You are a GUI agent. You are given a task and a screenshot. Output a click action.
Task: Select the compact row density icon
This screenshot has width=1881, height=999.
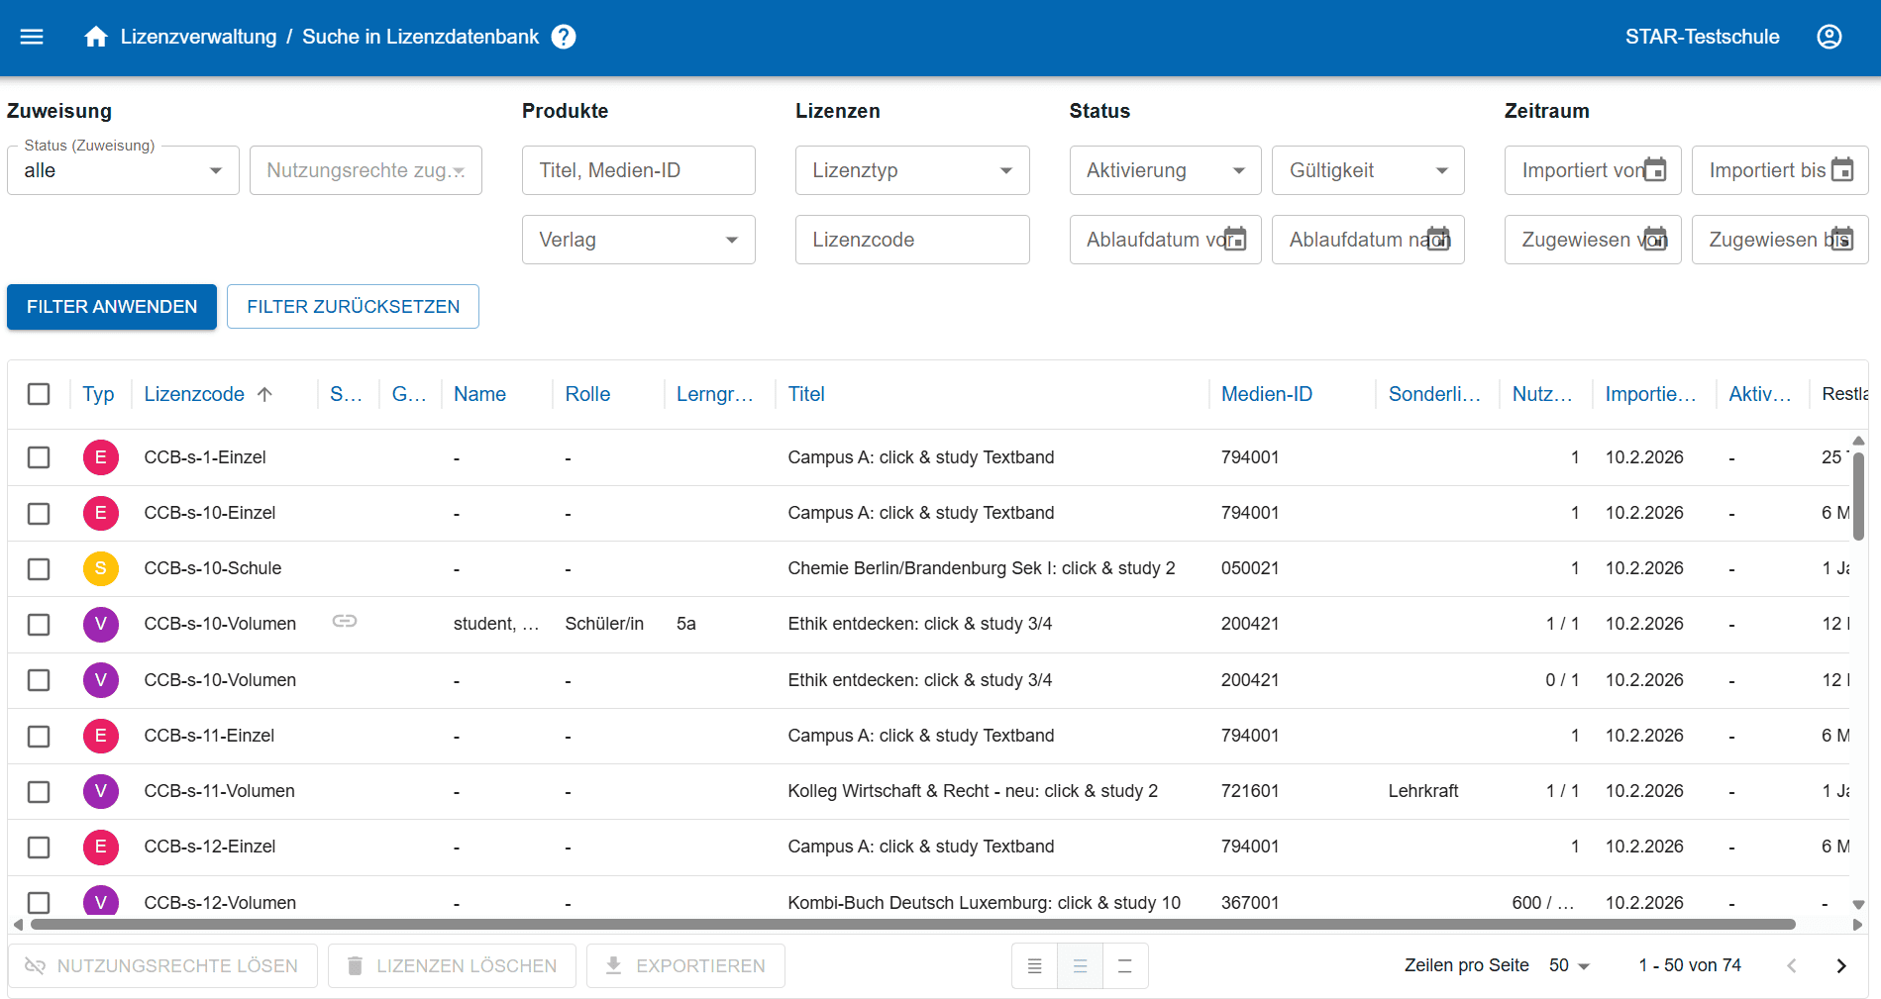(x=1034, y=966)
